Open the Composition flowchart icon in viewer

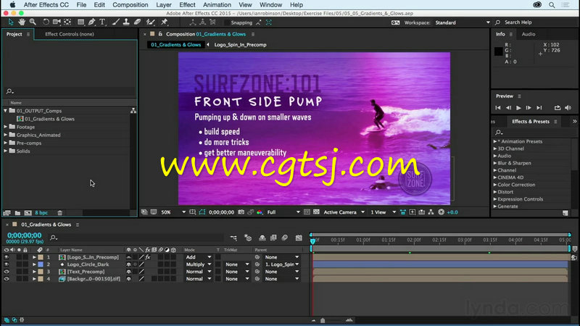(431, 212)
